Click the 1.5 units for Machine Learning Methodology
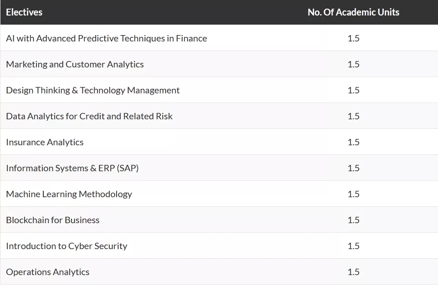 click(x=353, y=194)
